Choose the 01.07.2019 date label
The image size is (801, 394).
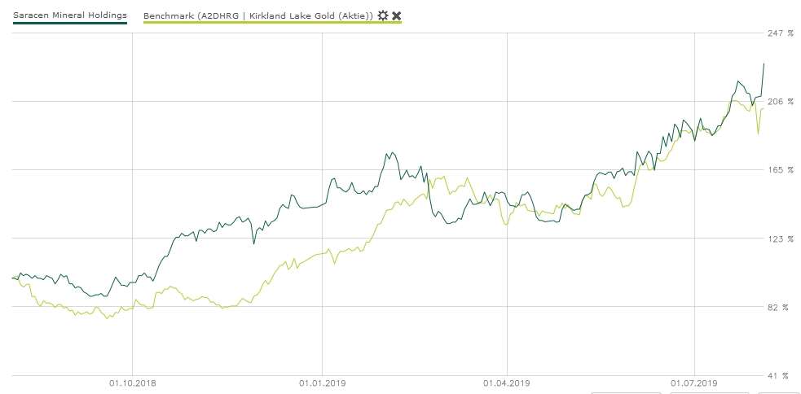[x=694, y=383]
